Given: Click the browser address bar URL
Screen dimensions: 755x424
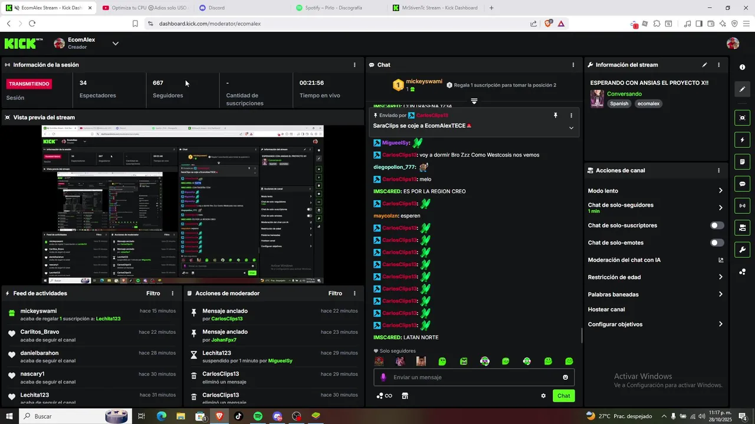Looking at the screenshot, I should coord(209,24).
